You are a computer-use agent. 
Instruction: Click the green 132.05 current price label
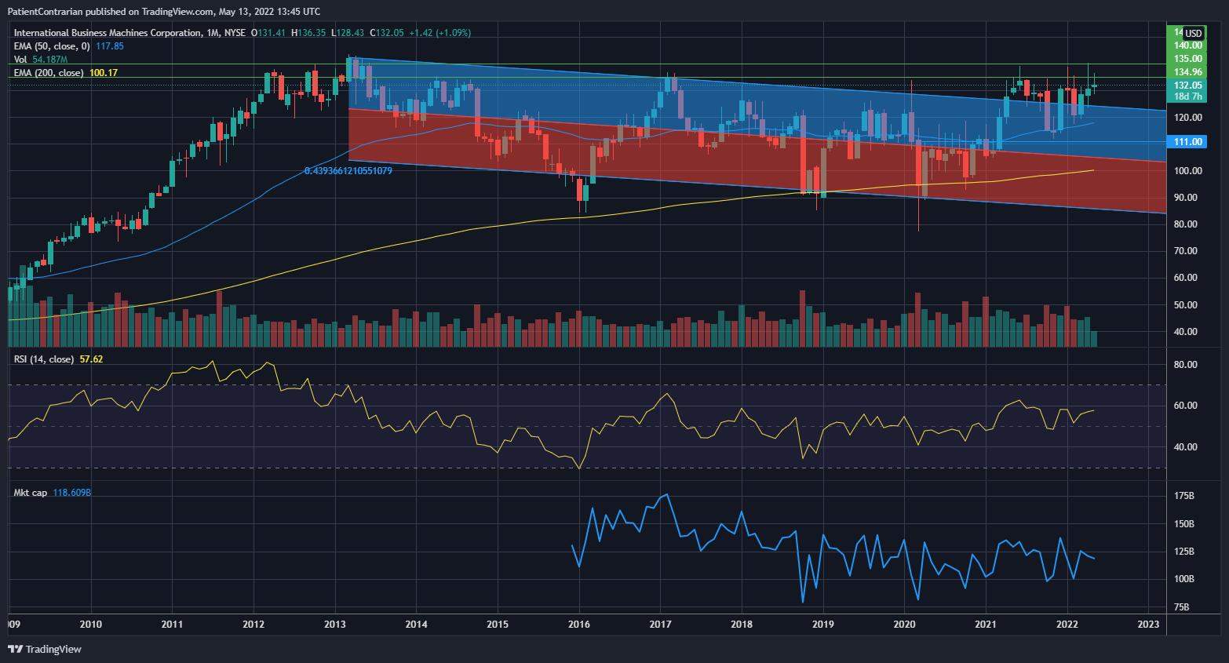pos(1188,86)
